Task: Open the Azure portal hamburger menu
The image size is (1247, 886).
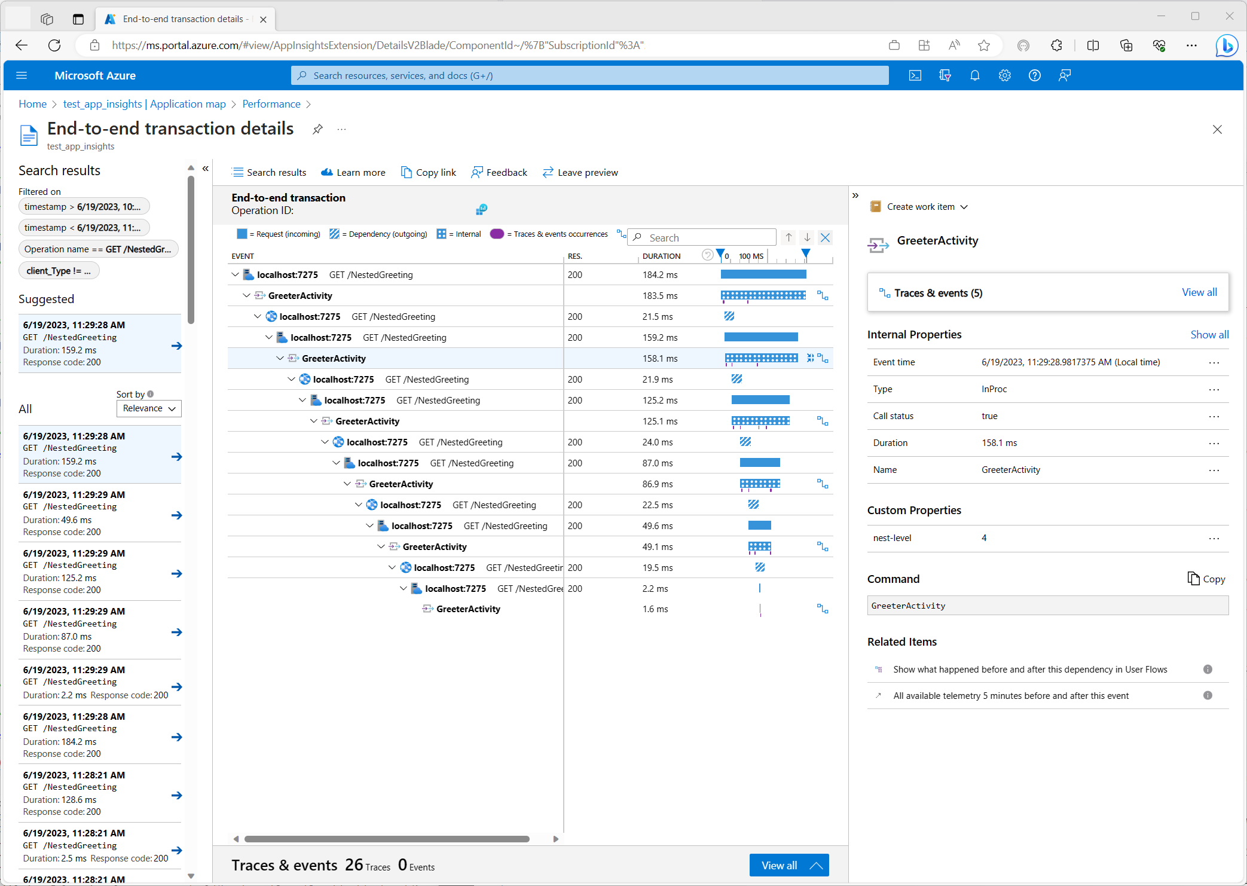Action: 22,75
